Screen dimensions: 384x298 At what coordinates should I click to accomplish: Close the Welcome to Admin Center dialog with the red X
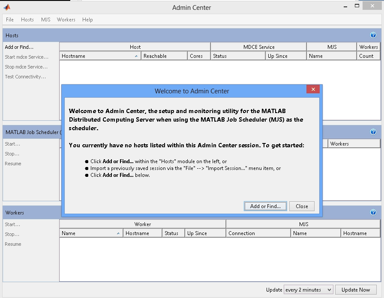pos(313,89)
